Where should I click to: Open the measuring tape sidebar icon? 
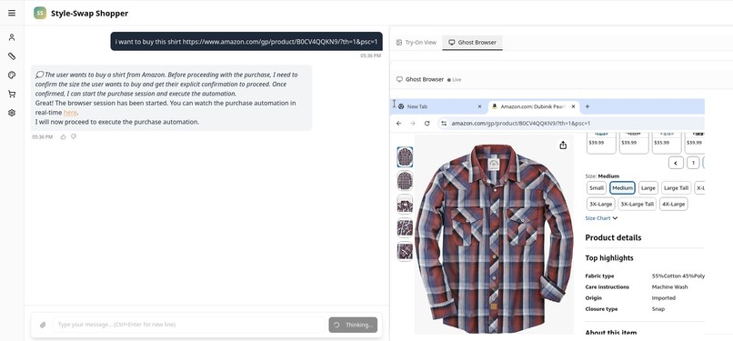[12, 56]
